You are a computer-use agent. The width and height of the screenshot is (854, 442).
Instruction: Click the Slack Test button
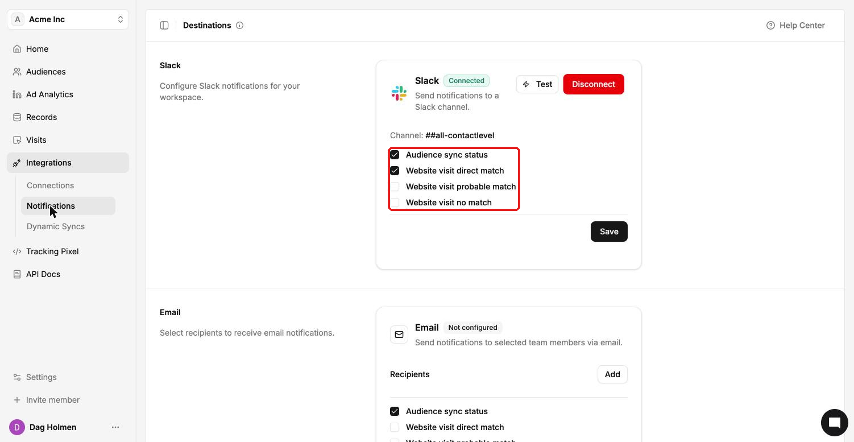(x=537, y=84)
